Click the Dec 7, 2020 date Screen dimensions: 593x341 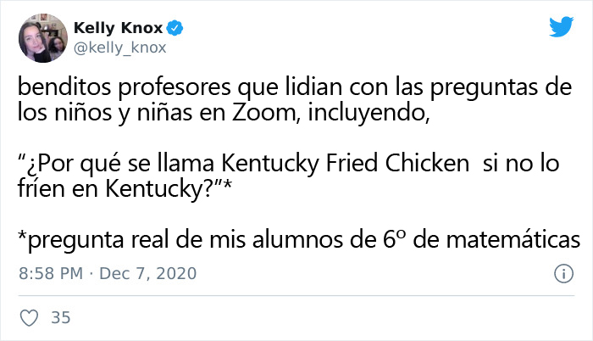149,274
